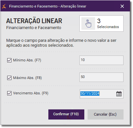The width and height of the screenshot is (133, 128).
Task: Uncheck the Mínimo Abs. (F7) checkbox
Action: (9, 60)
